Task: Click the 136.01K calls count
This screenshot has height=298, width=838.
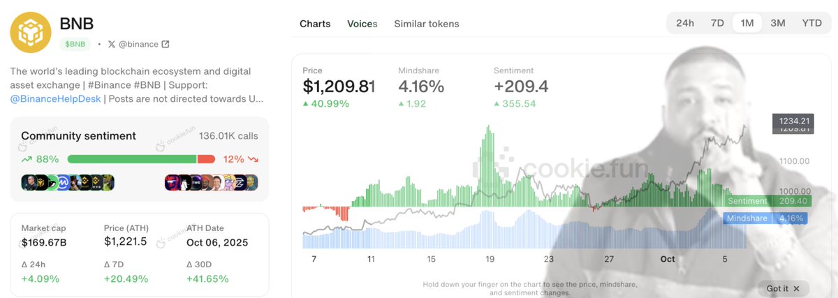Action: point(228,136)
